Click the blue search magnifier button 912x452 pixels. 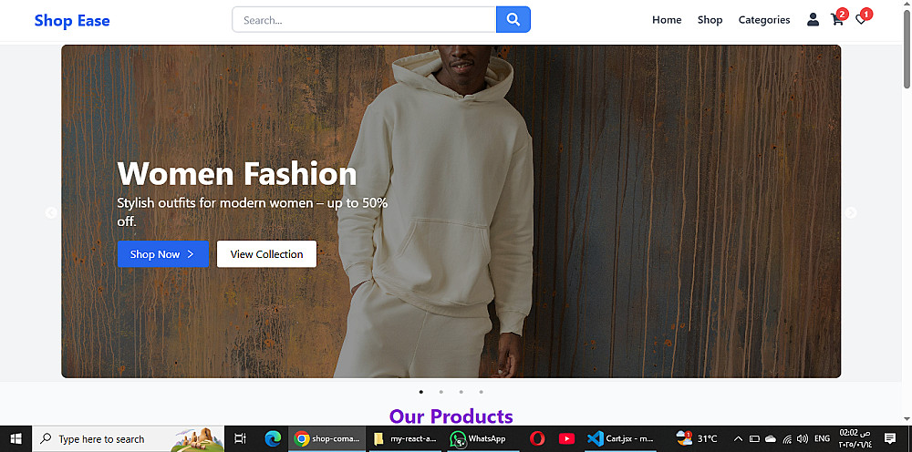coord(513,20)
